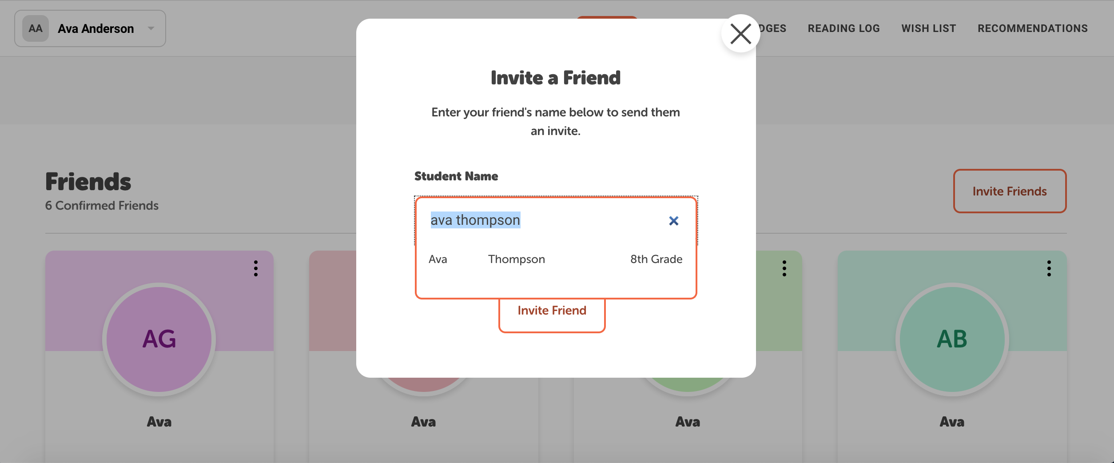Open the Reading Log section
1114x463 pixels.
(844, 28)
